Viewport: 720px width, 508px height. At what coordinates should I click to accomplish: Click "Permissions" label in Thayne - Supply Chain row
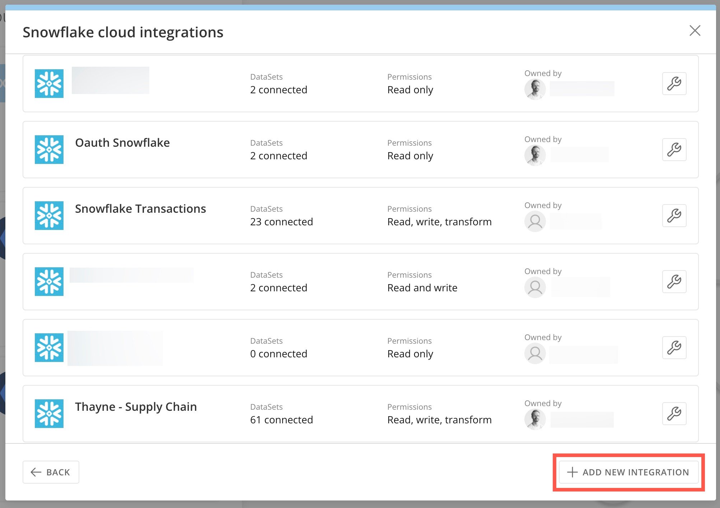(409, 407)
